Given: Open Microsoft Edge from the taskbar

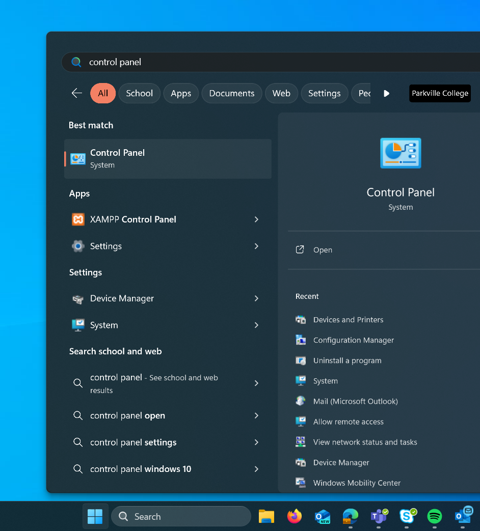Looking at the screenshot, I should (351, 516).
